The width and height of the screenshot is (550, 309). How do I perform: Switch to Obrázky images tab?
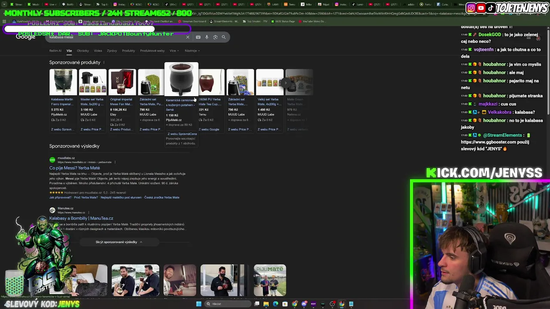pos(82,51)
